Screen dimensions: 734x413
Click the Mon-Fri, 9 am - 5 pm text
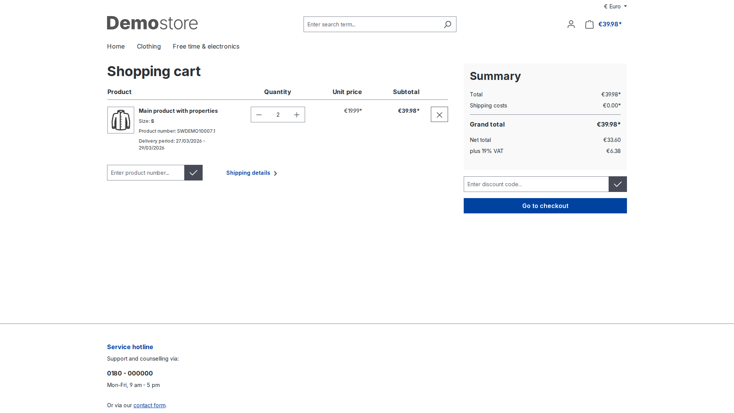point(133,385)
